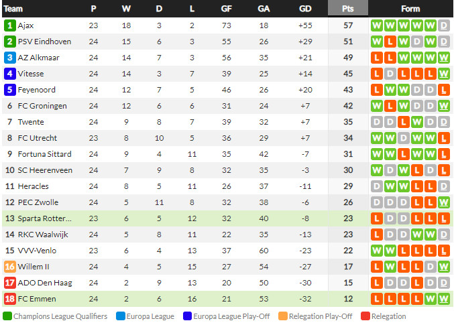Click Ajax's green position 1 badge
454x329 pixels.
pos(9,25)
